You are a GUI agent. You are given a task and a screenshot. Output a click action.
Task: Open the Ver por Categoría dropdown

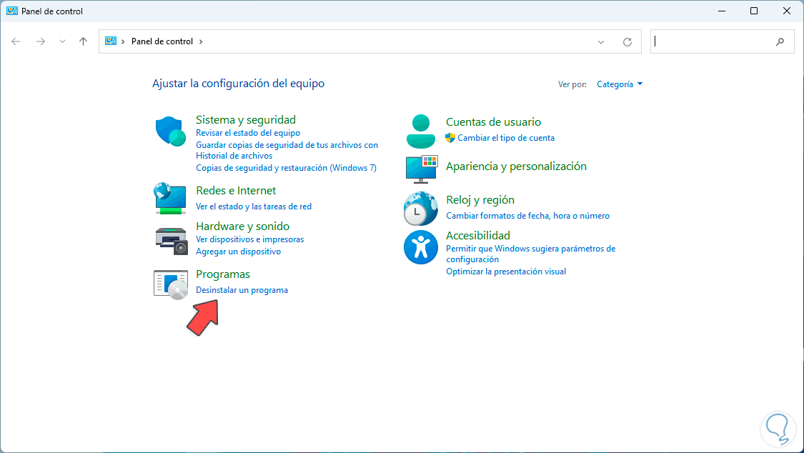click(620, 84)
